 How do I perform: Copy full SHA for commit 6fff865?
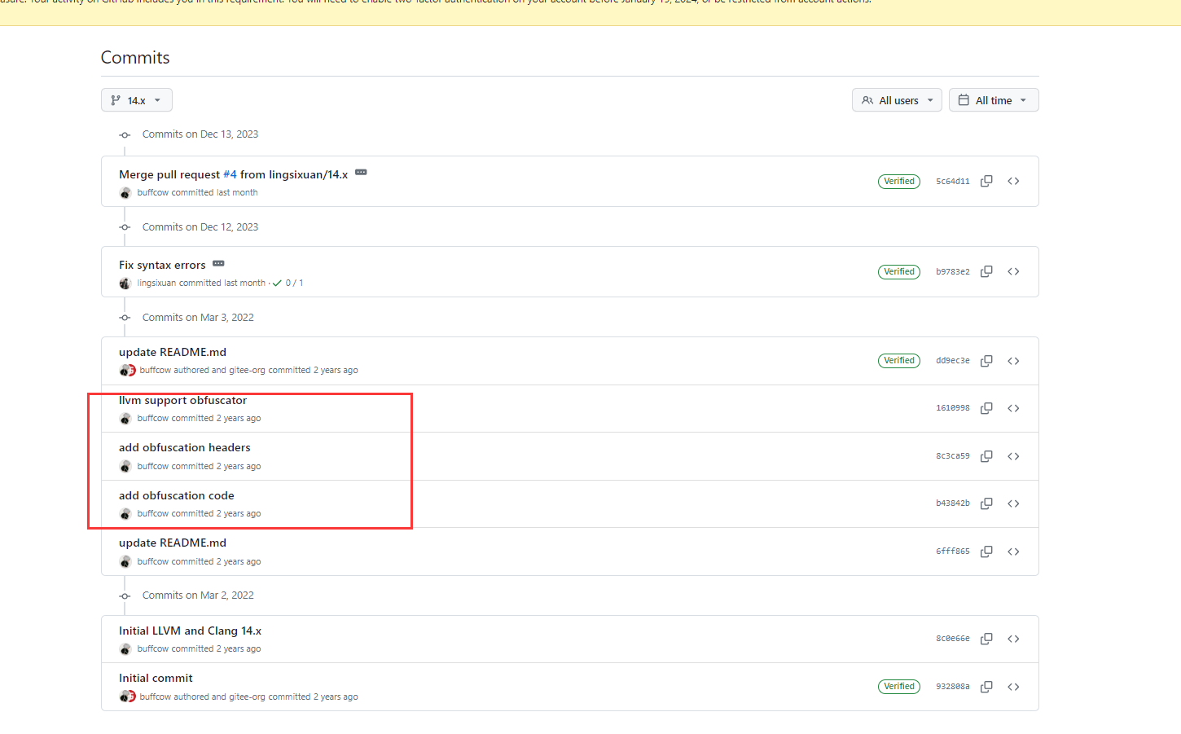pos(986,552)
